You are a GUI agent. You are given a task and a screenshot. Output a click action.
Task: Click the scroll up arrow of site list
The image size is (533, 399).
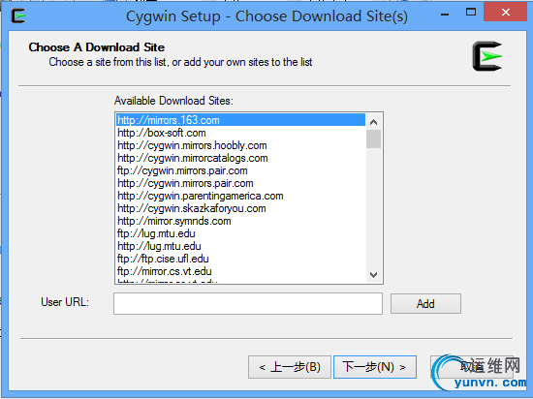tap(373, 122)
